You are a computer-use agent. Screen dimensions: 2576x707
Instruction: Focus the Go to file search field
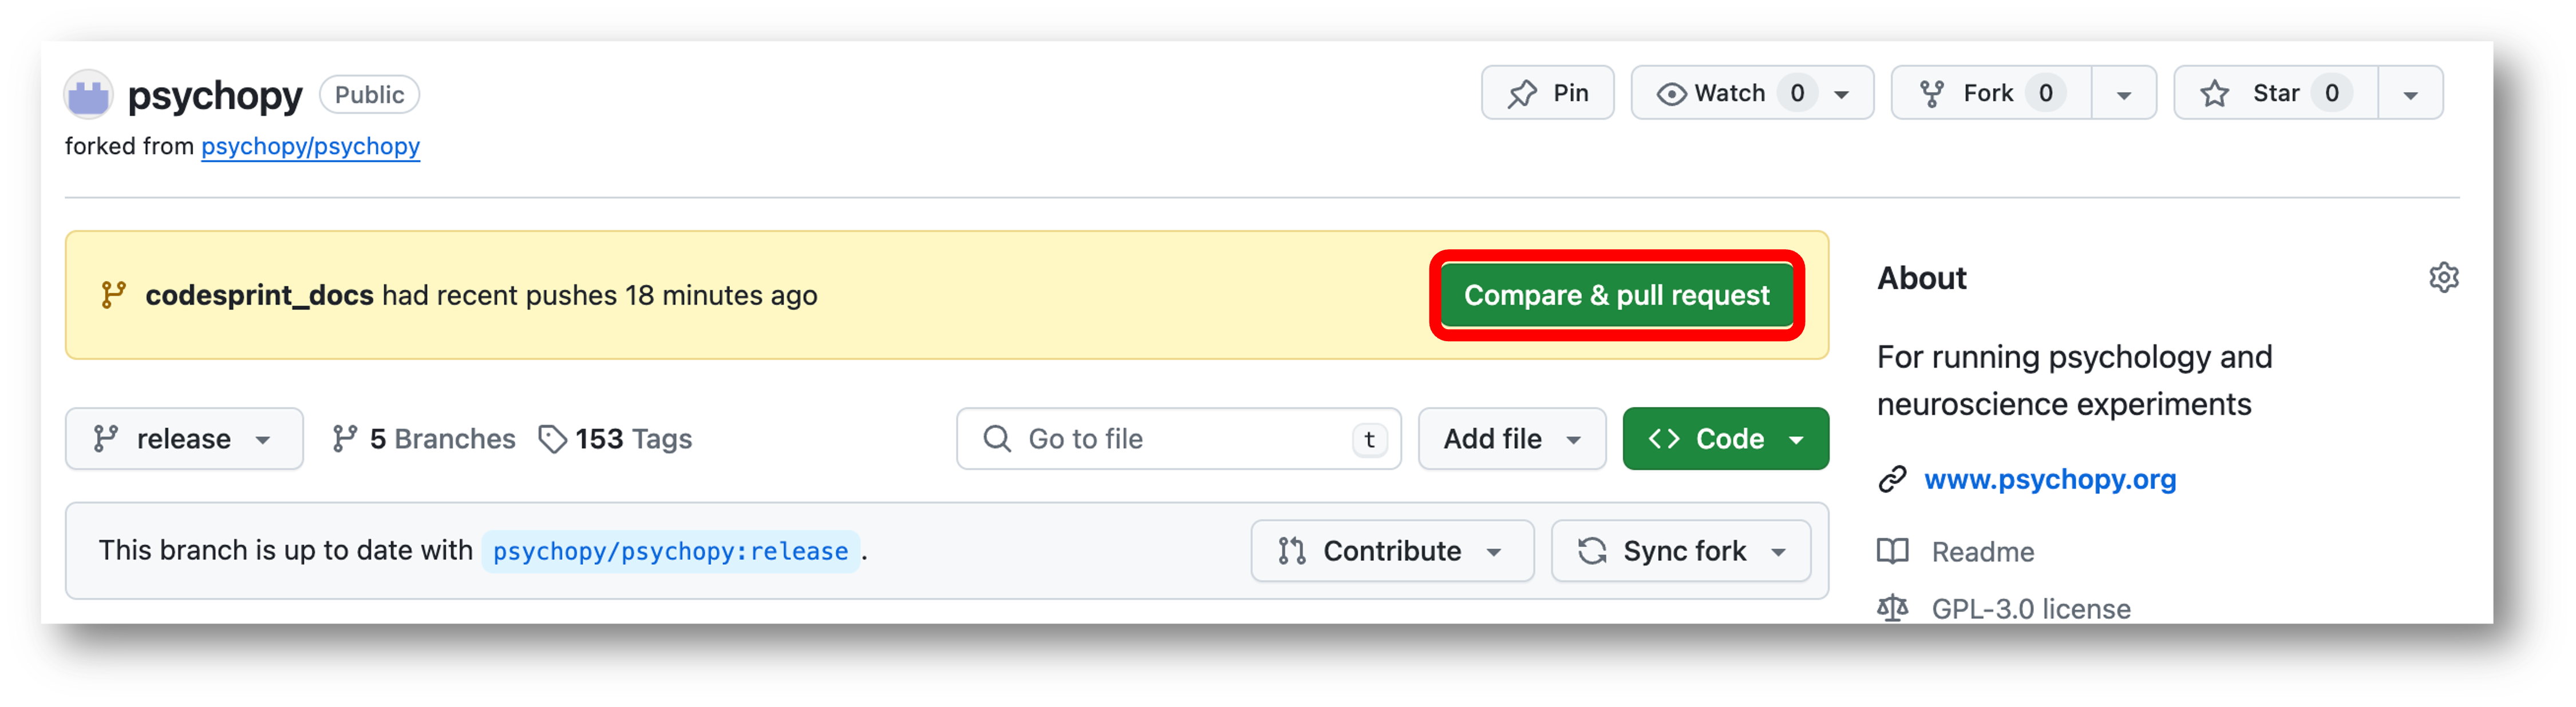pos(1178,438)
